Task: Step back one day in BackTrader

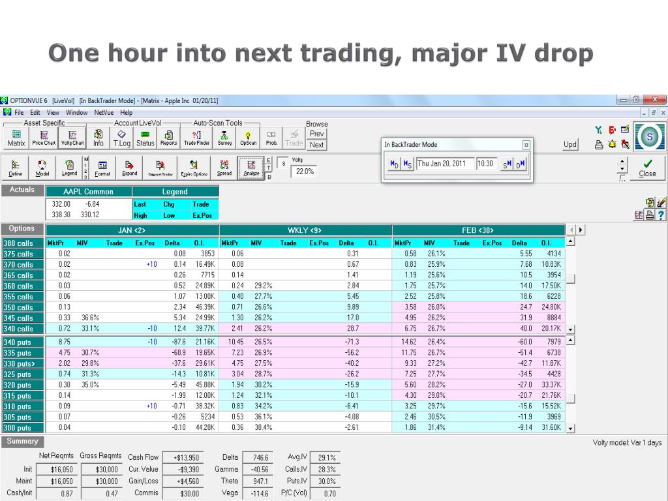Action: click(x=394, y=164)
